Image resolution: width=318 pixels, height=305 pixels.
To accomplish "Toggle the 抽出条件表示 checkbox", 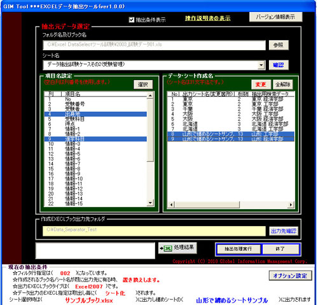I will click(132, 20).
